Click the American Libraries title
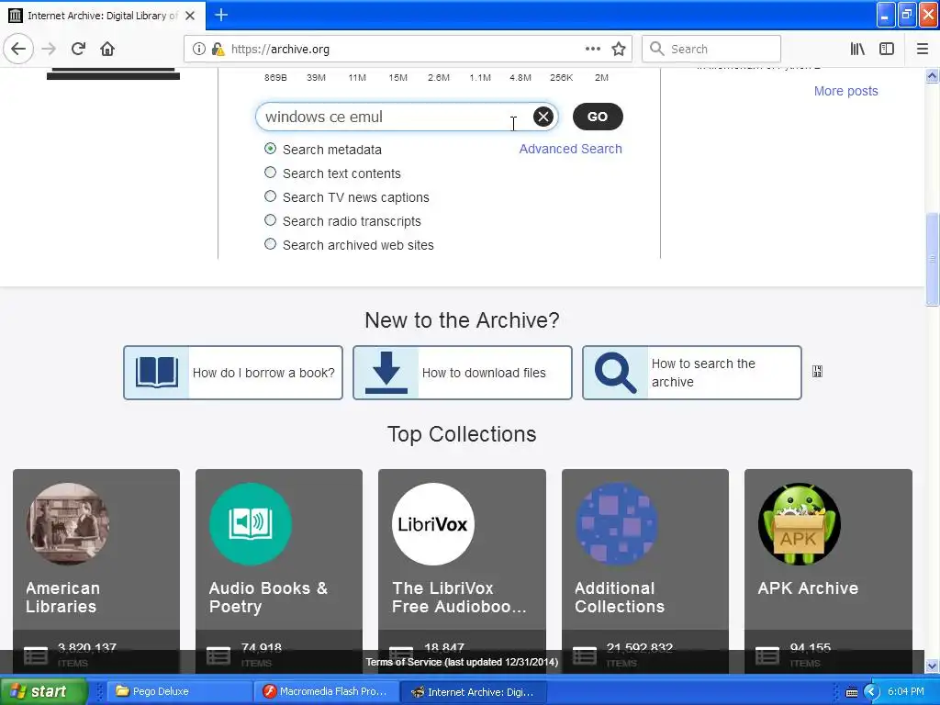Screen dimensions: 940x705 (x=62, y=597)
